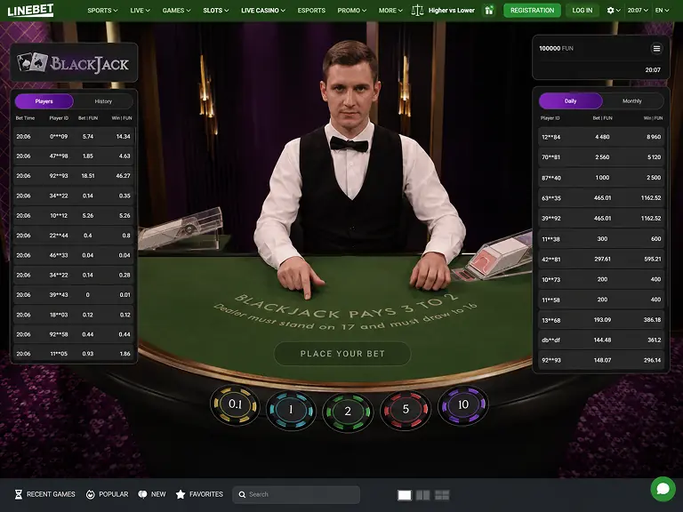This screenshot has width=683, height=512.
Task: Click the Favorites star icon
Action: pyautogui.click(x=181, y=494)
